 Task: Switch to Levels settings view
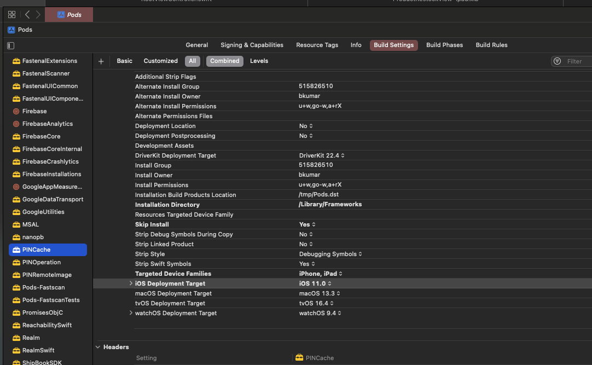pyautogui.click(x=259, y=61)
